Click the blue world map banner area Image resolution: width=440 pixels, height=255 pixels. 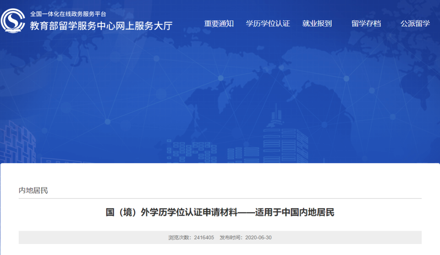(x=220, y=102)
